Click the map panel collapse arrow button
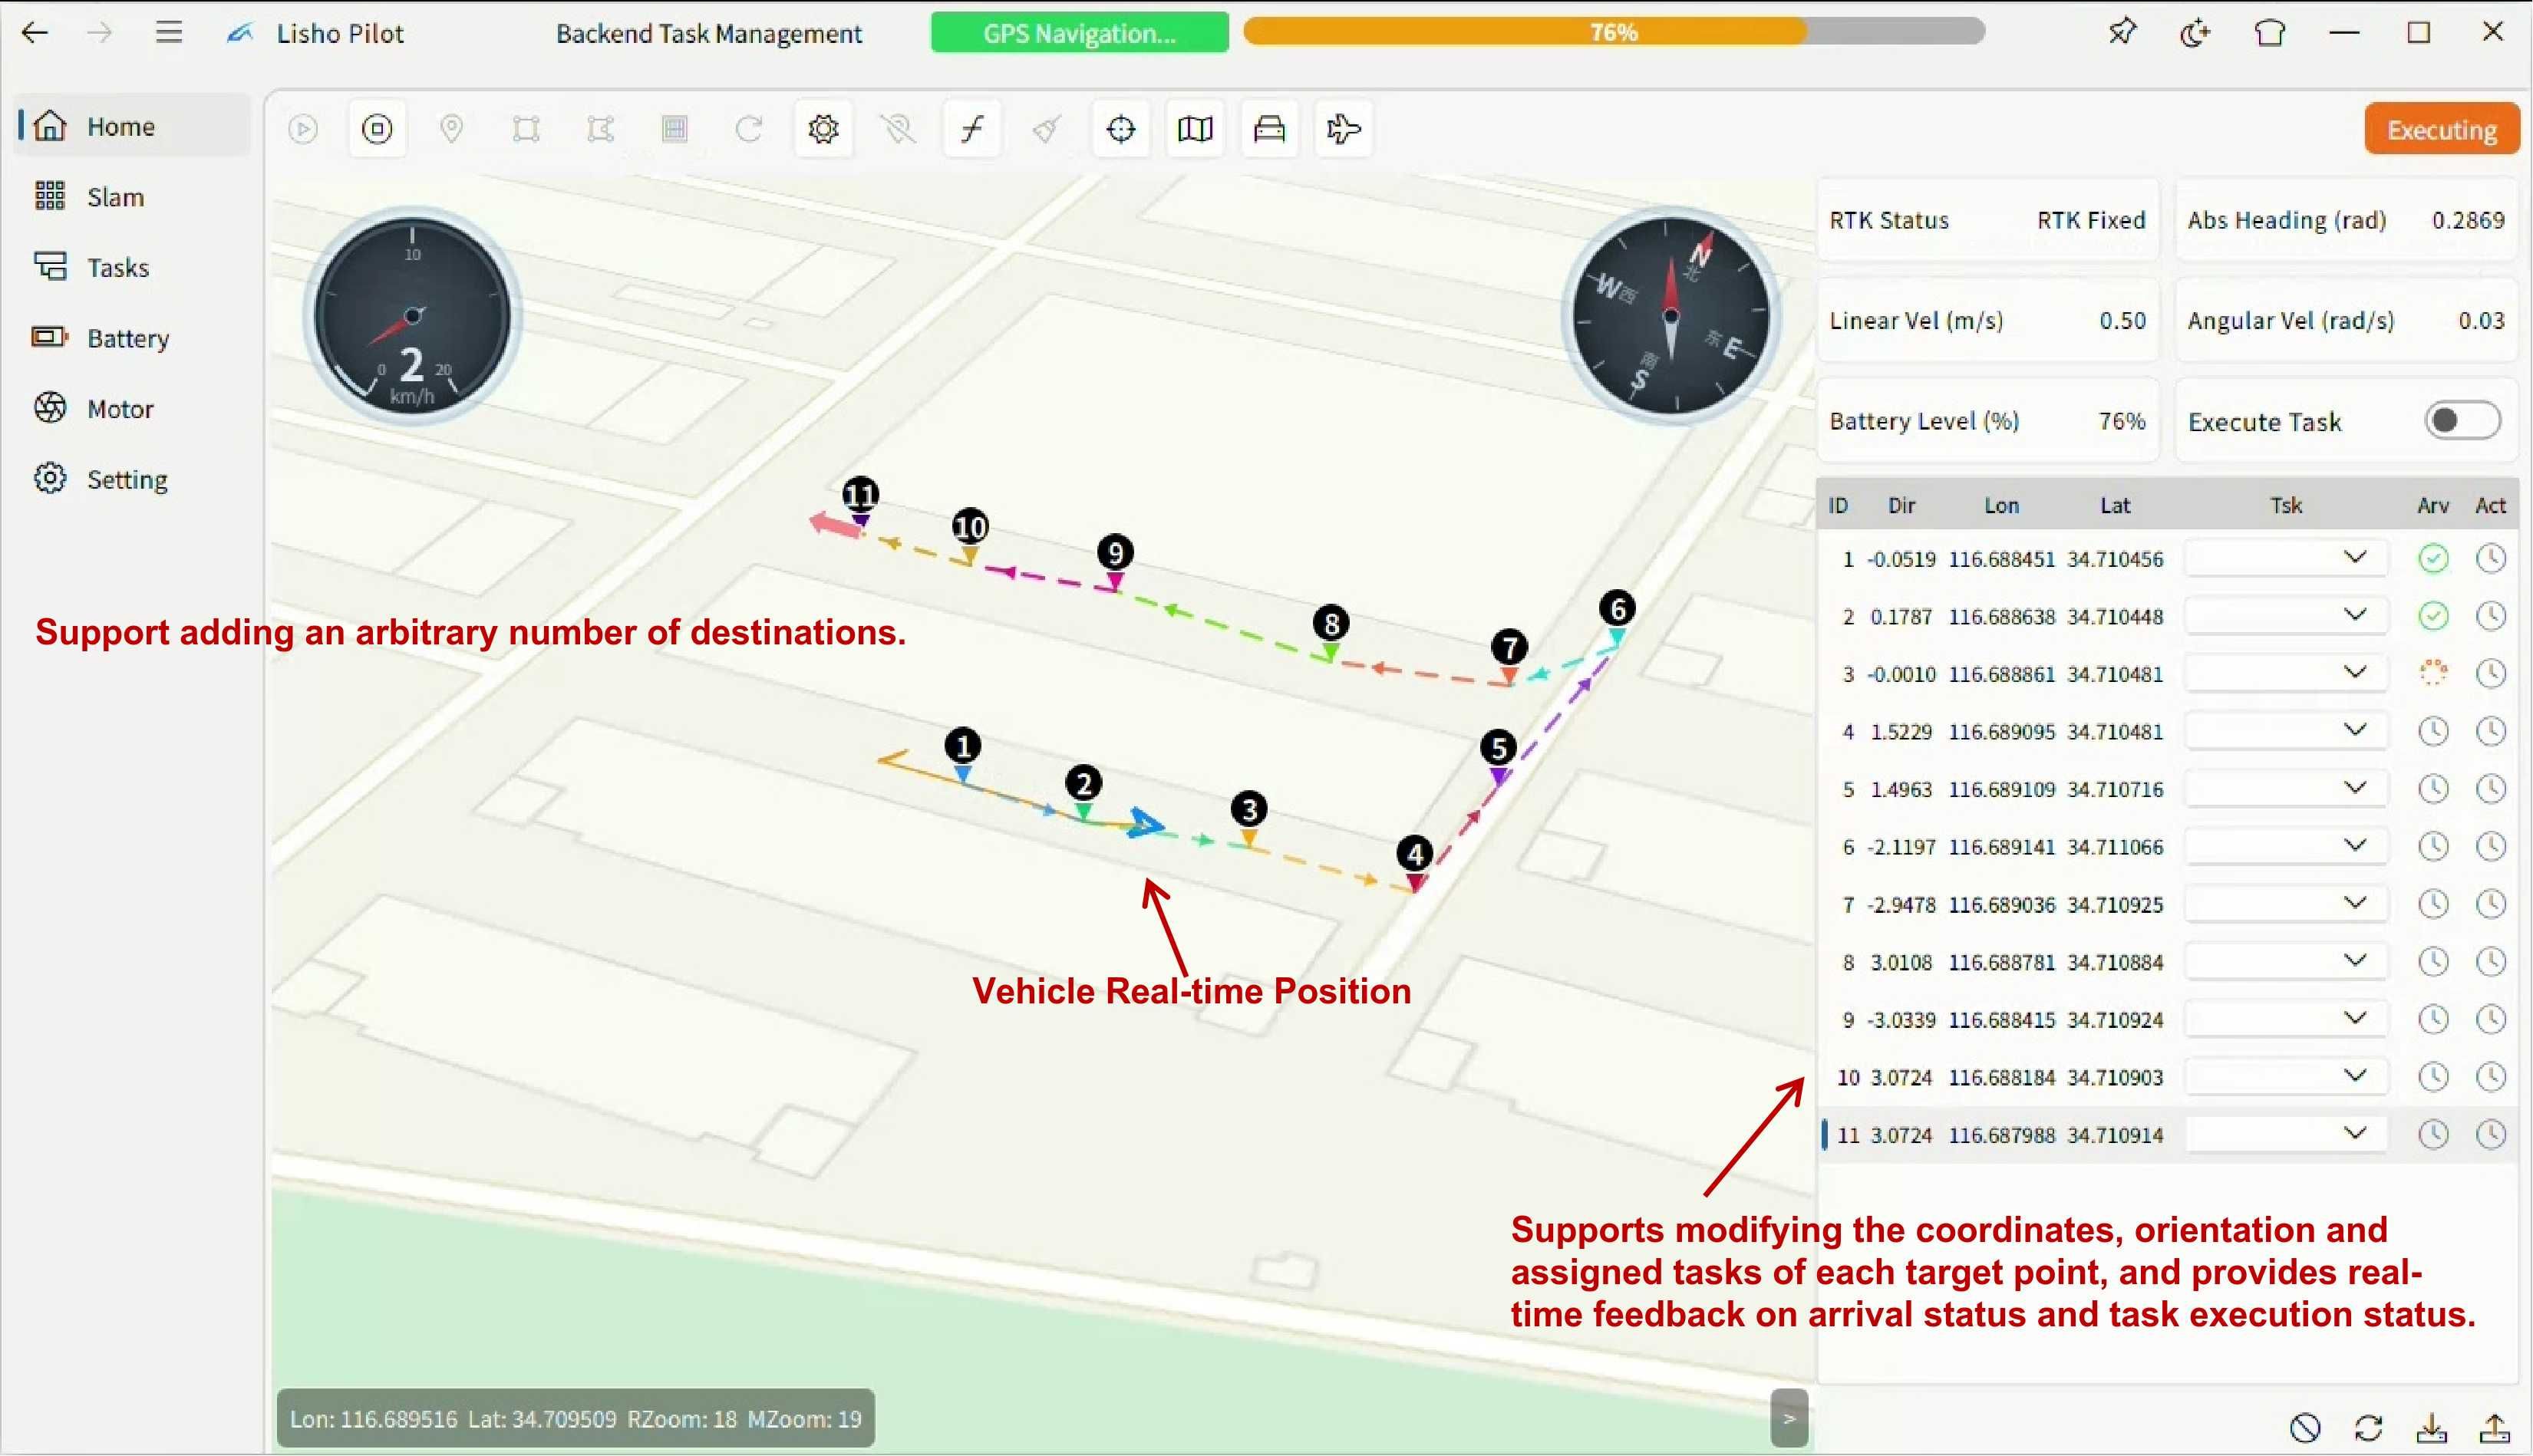The height and width of the screenshot is (1456, 2533). 1789,1418
